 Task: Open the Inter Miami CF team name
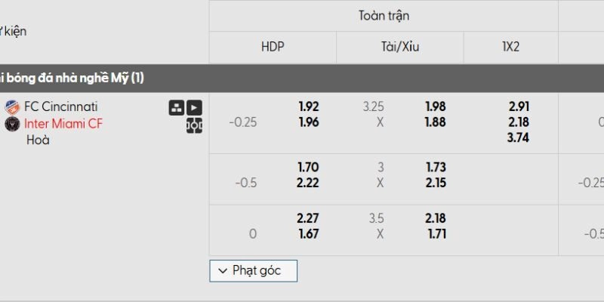pyautogui.click(x=63, y=124)
